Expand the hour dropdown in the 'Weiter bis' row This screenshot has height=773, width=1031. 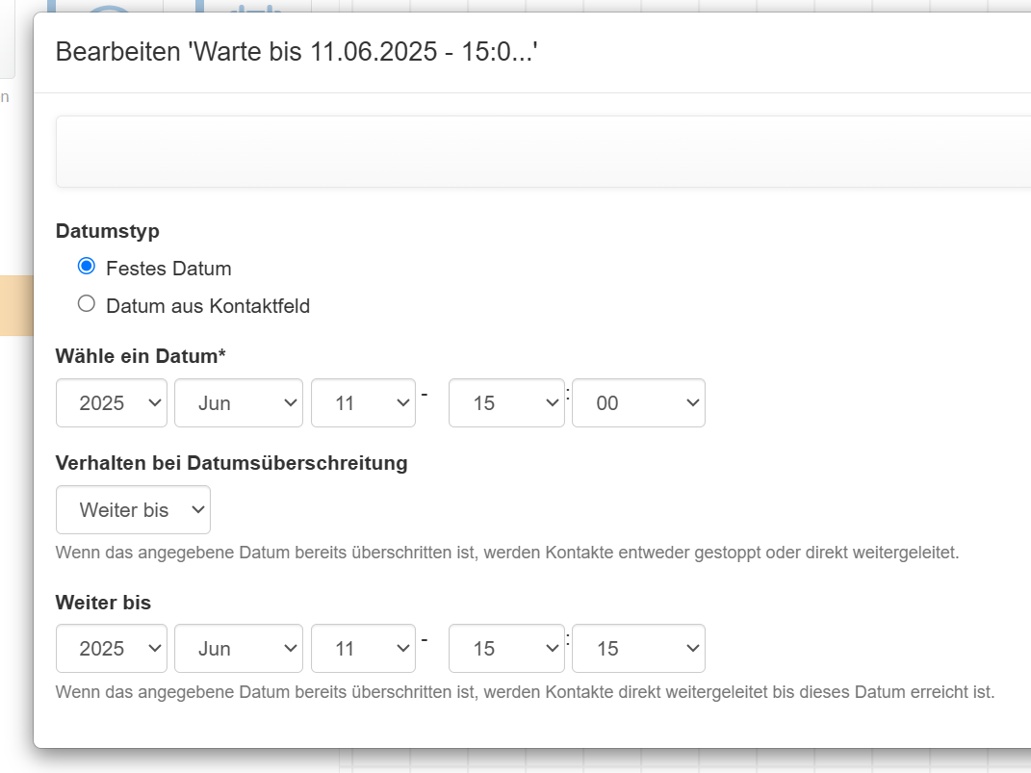coord(506,648)
